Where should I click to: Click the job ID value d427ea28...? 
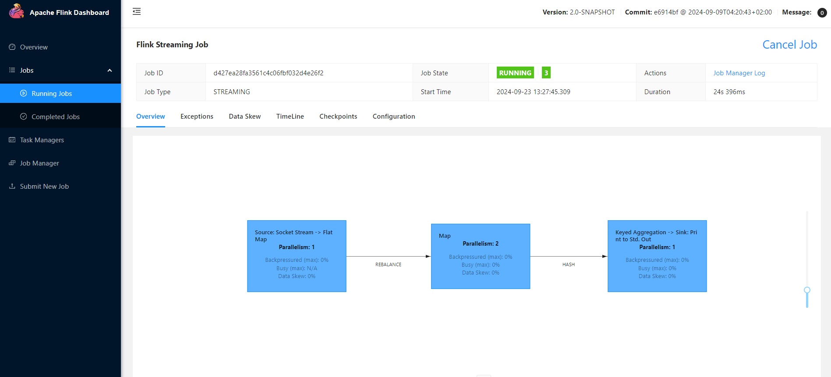[269, 73]
